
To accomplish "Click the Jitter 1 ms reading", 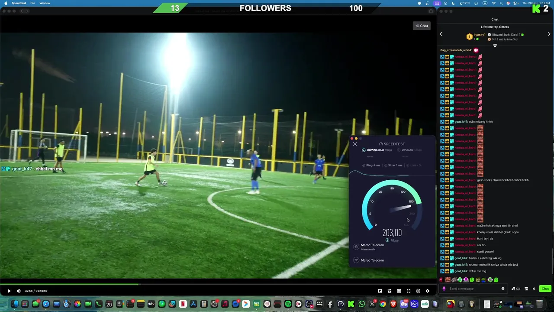I will pos(393,165).
